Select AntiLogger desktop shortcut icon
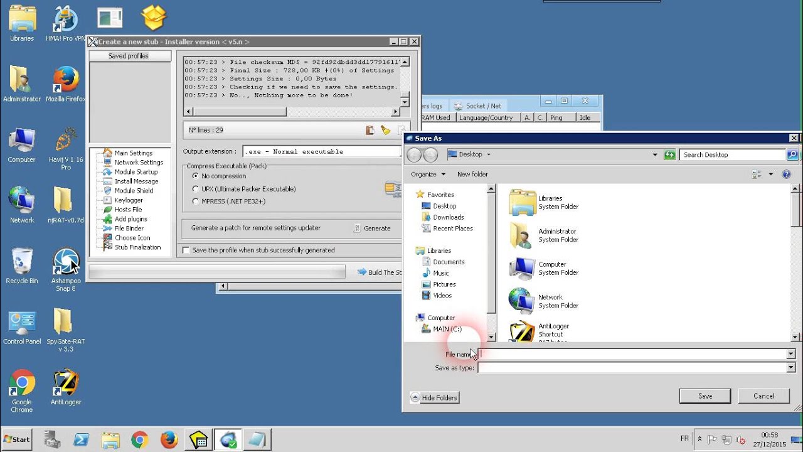Image resolution: width=803 pixels, height=452 pixels. click(65, 387)
